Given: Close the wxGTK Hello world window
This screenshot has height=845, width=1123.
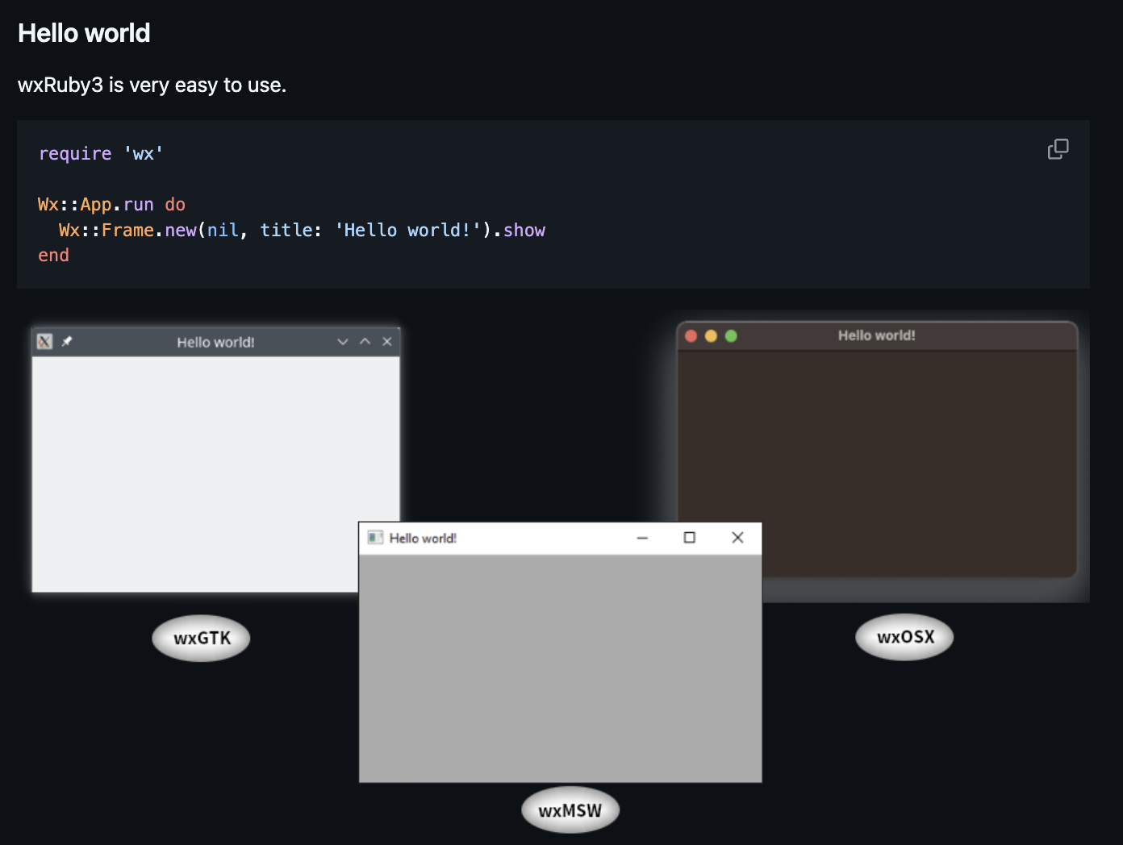Looking at the screenshot, I should [387, 342].
